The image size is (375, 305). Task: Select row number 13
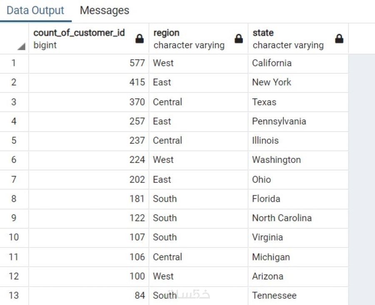point(14,295)
